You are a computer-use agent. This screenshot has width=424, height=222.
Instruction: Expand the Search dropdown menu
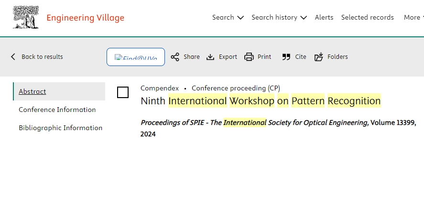point(228,18)
